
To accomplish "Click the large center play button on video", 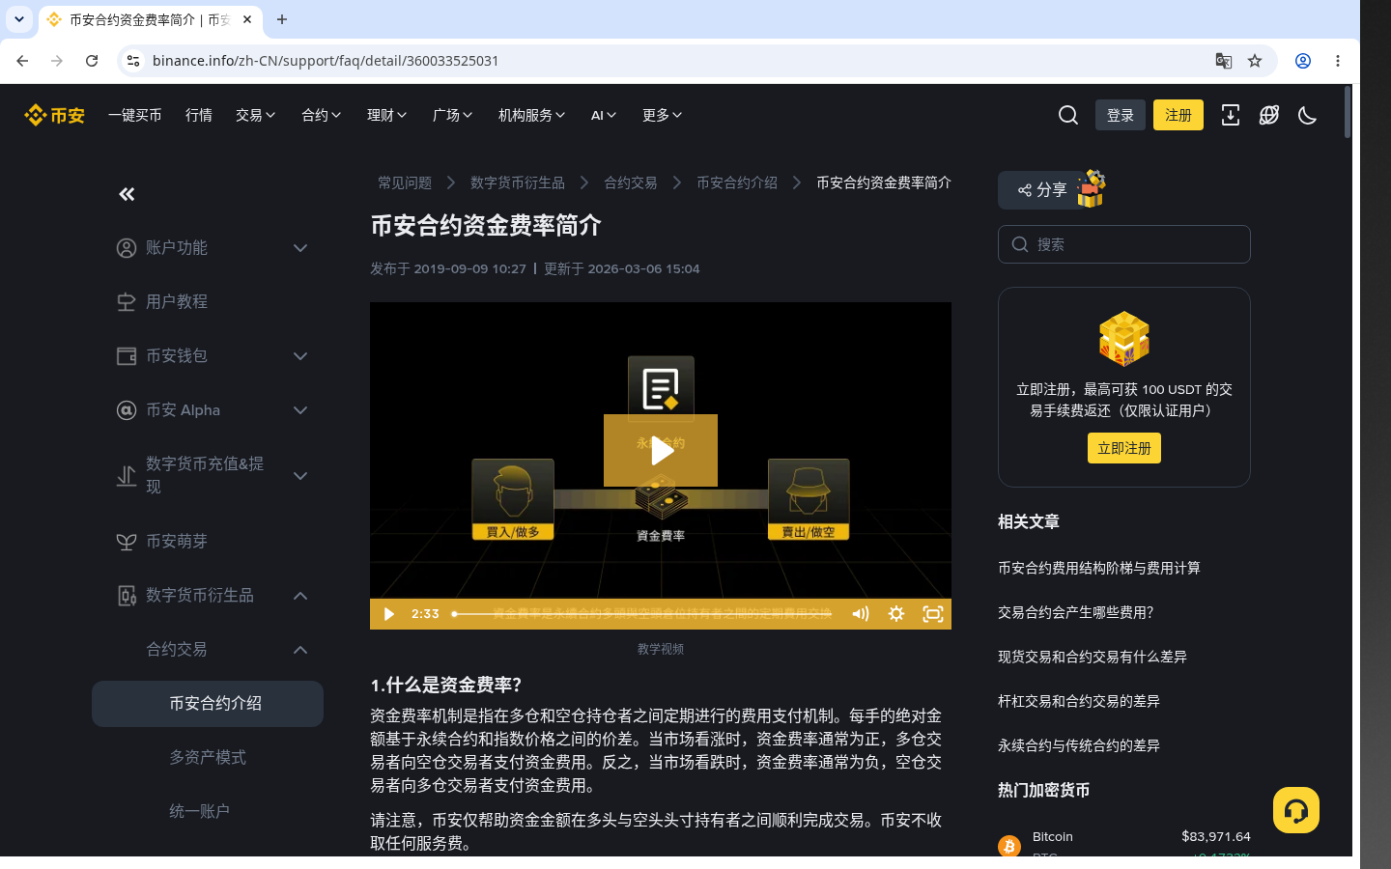I will click(x=661, y=450).
